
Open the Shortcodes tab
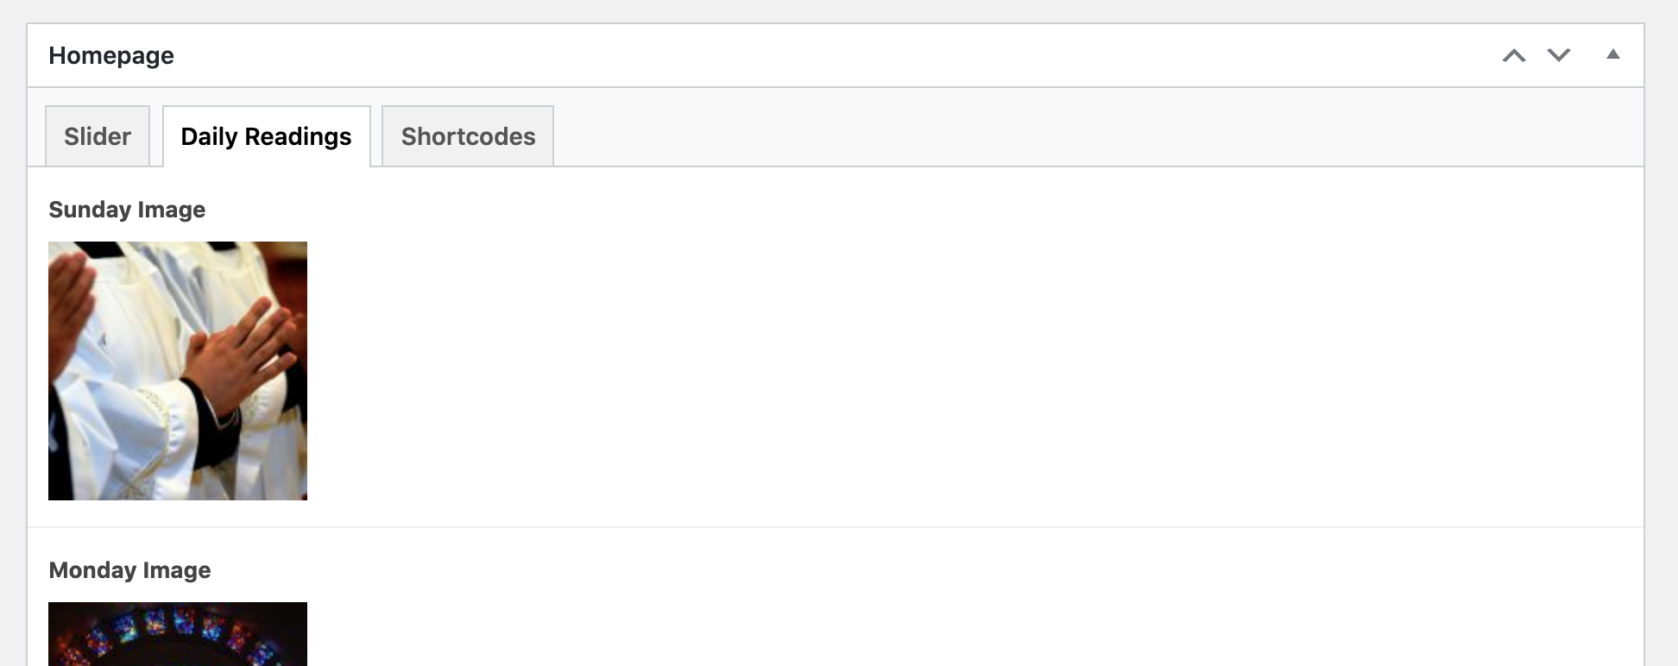pyautogui.click(x=468, y=136)
